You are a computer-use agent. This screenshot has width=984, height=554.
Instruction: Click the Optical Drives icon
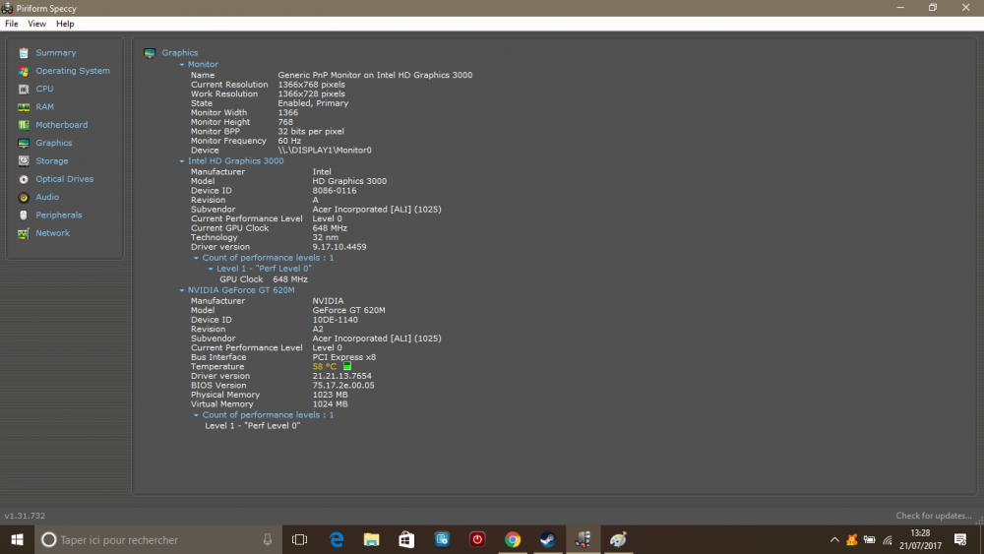coord(24,179)
